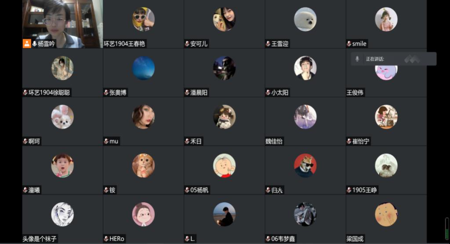This screenshot has height=244, width=450.
Task: Click the volume level meter at right edge
Action: (447, 229)
